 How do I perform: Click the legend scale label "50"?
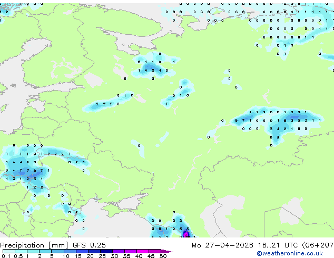(x=163, y=256)
